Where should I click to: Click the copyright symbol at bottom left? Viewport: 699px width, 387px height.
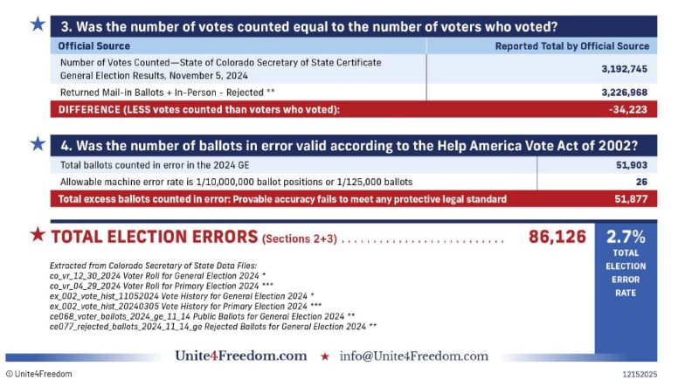tap(10, 373)
